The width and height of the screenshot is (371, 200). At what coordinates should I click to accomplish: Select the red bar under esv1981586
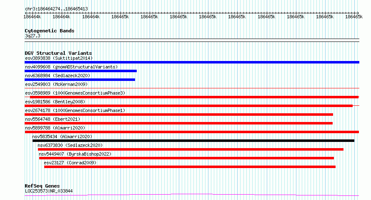point(188,106)
